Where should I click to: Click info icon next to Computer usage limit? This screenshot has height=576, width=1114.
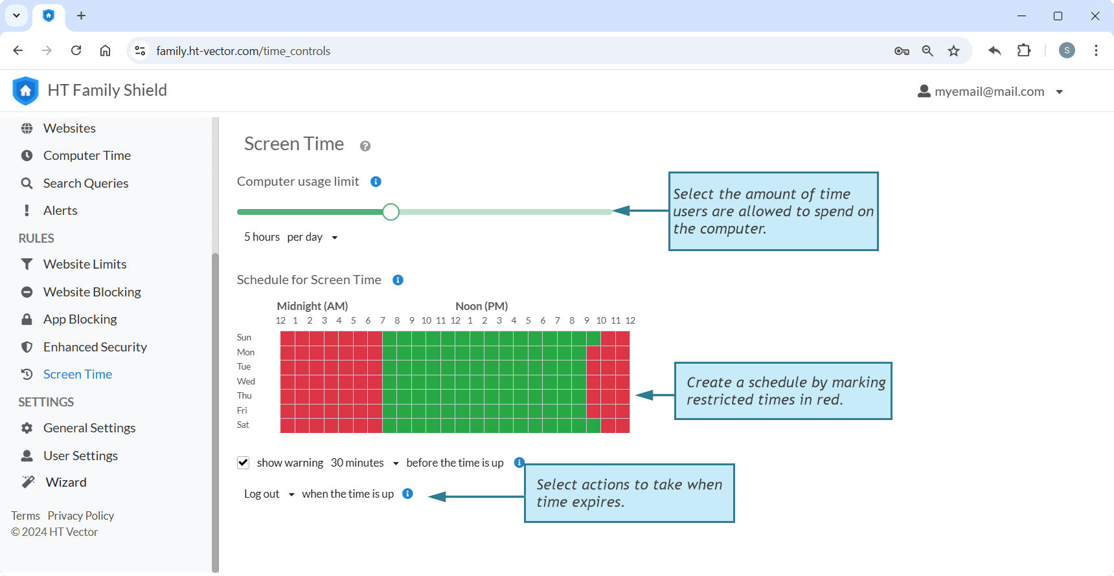pyautogui.click(x=376, y=182)
